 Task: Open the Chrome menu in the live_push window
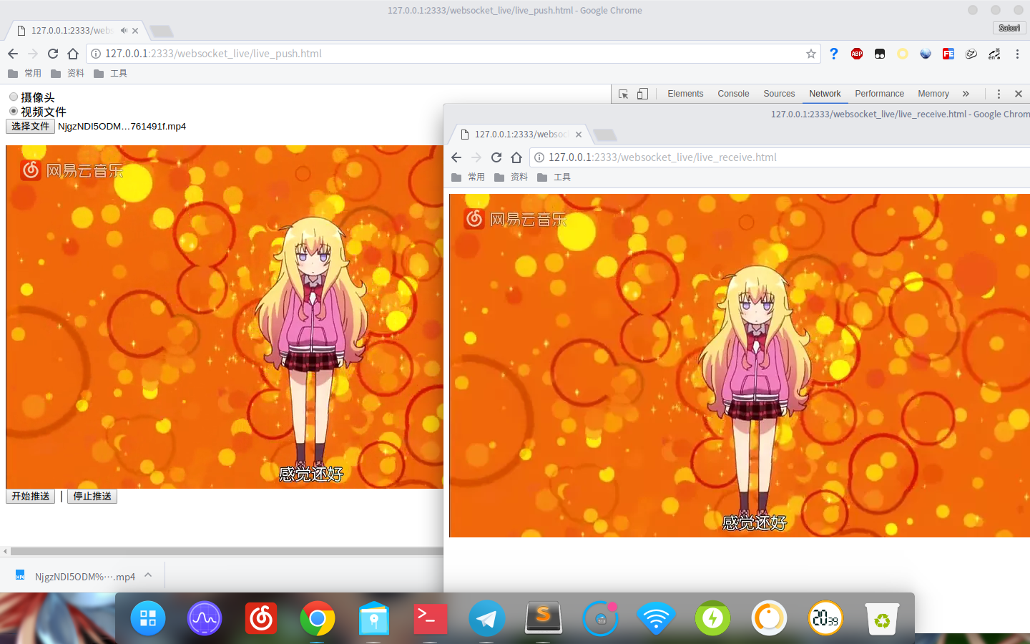click(x=1017, y=54)
